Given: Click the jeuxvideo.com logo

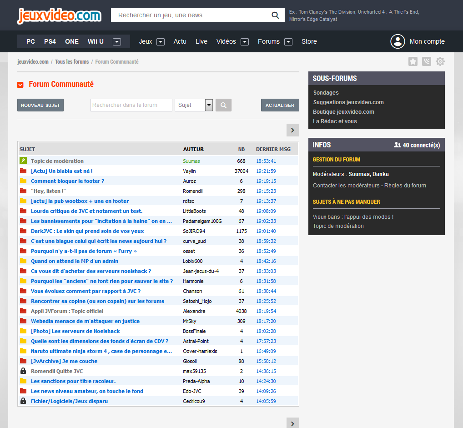Looking at the screenshot, I should 59,15.
